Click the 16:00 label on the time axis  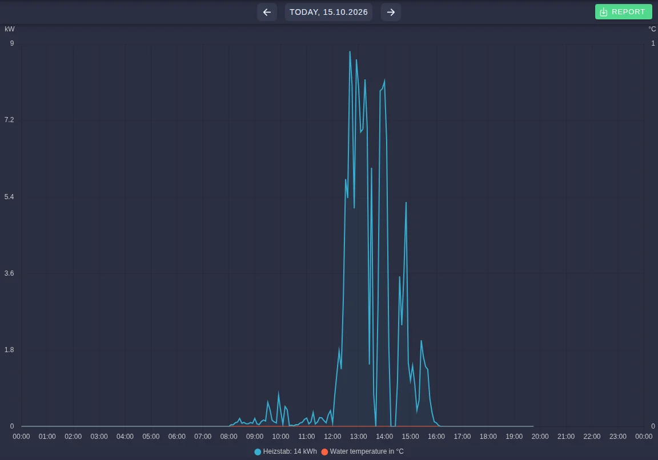(436, 437)
